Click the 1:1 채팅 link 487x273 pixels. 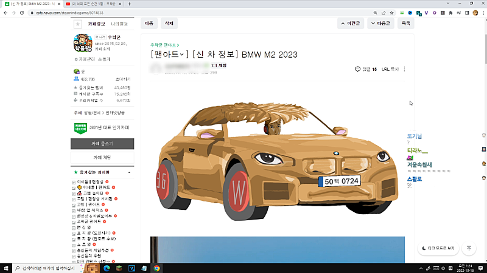(219, 66)
